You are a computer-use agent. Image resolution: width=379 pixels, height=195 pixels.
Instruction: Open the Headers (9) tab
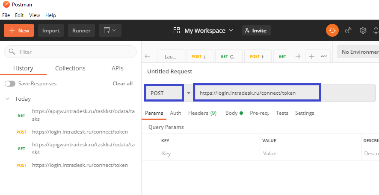(202, 113)
